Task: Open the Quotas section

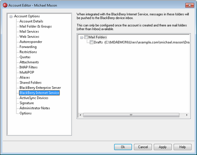Action: (x=25, y=57)
